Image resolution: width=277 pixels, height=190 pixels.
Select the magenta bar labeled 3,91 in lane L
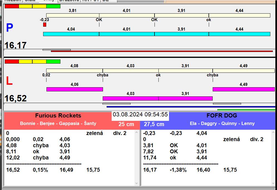(185, 98)
